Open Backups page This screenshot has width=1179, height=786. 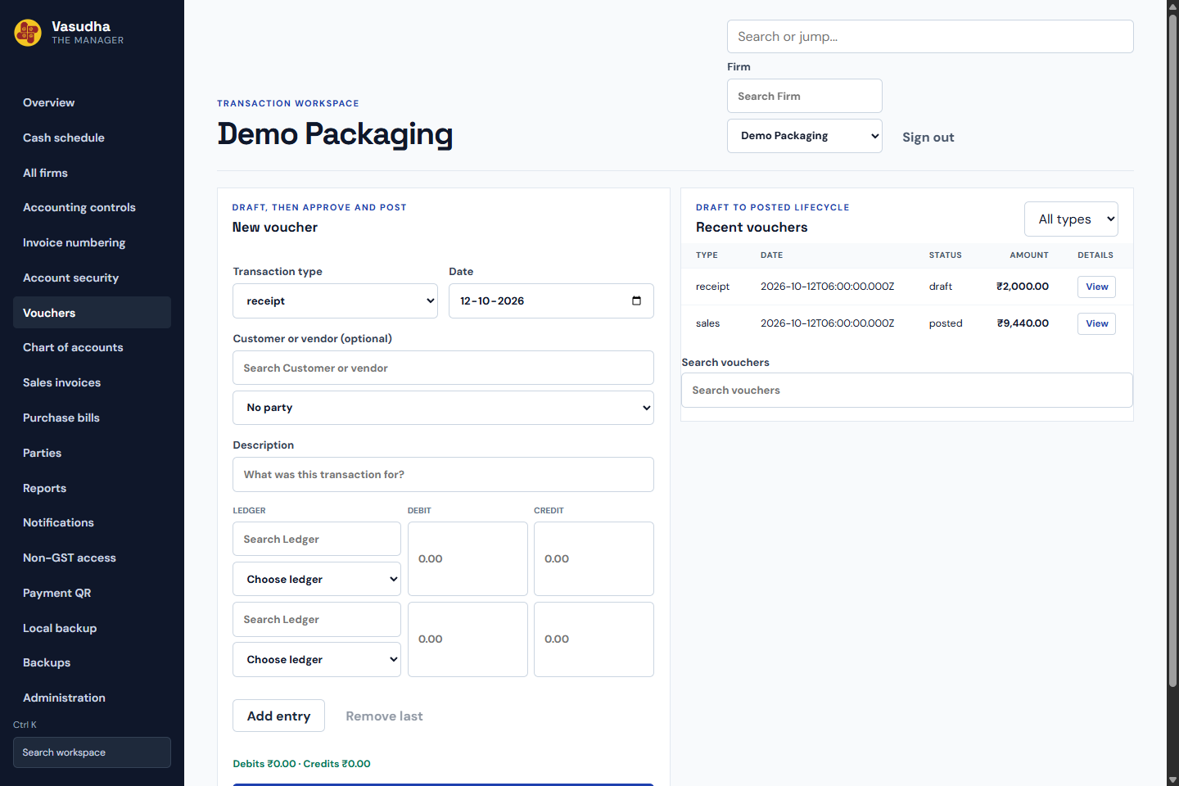tap(92, 662)
